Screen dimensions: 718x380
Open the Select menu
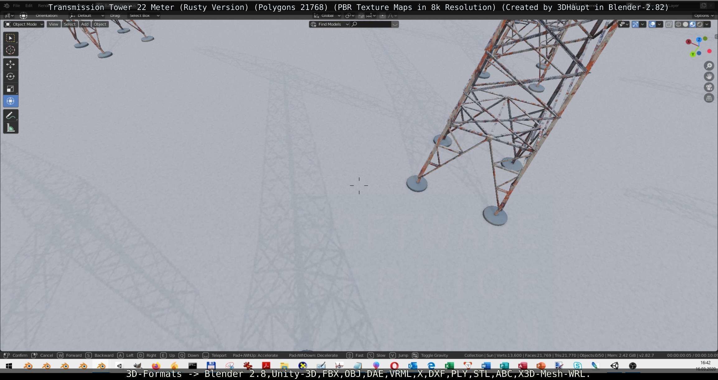(70, 24)
